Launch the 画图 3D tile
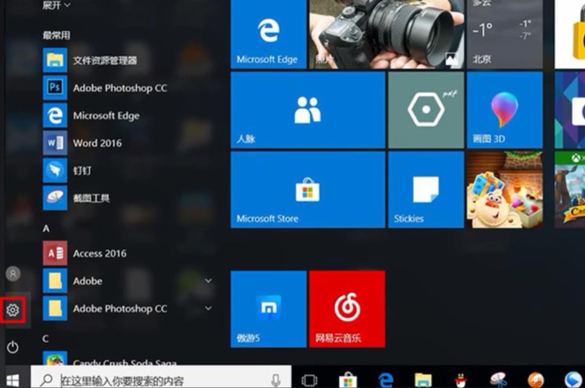 505,110
